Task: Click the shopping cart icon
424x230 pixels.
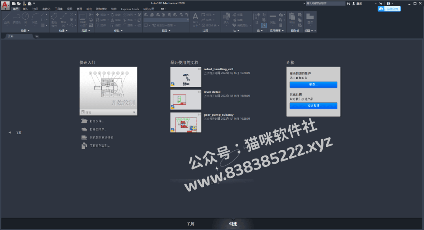Action: (380, 4)
